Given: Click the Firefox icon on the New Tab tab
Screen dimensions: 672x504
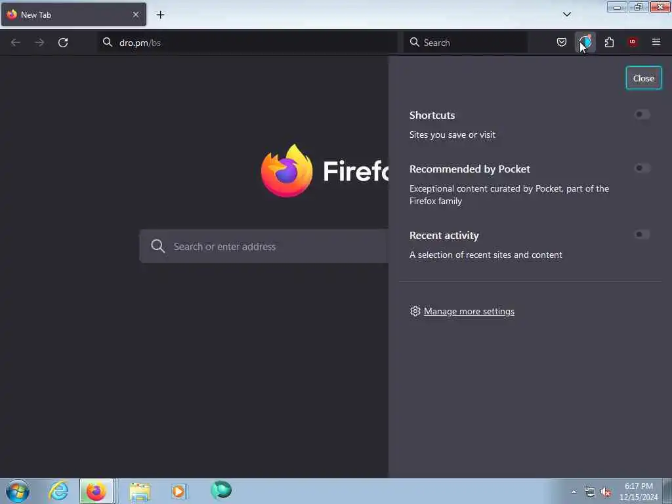Looking at the screenshot, I should pos(12,14).
